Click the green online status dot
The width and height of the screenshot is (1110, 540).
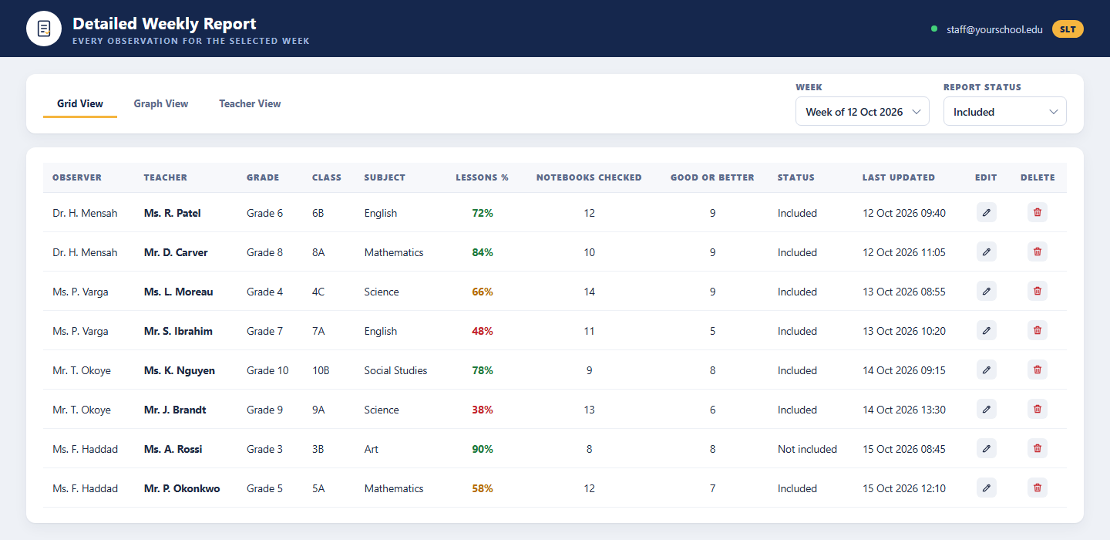click(x=934, y=29)
